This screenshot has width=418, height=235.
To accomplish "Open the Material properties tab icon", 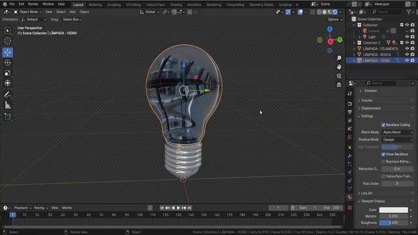I will (350, 197).
